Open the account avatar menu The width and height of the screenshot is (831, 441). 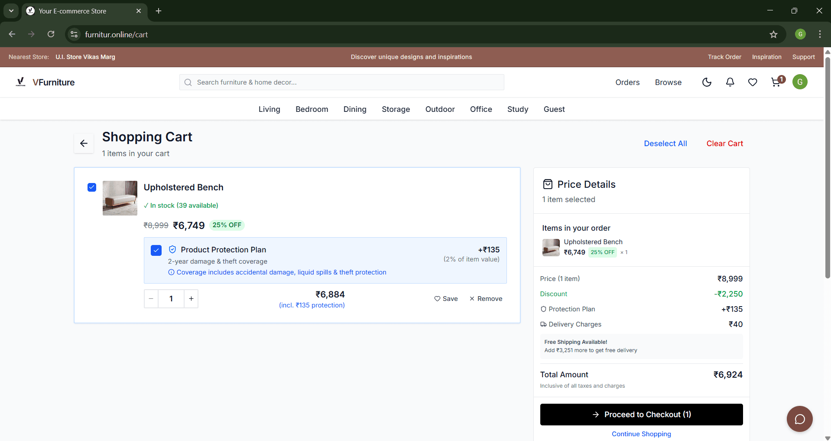[x=800, y=82]
